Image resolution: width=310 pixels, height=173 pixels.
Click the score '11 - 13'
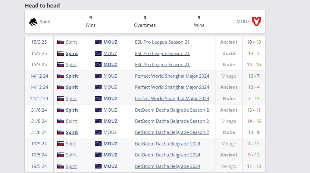click(254, 166)
